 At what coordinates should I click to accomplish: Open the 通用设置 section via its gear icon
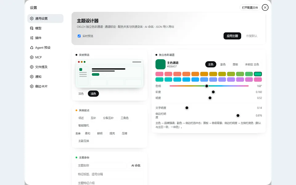point(31,18)
